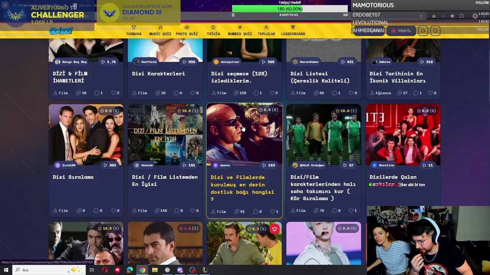Open author darqquiner's profile
490x275 pixels.
coord(227,61)
